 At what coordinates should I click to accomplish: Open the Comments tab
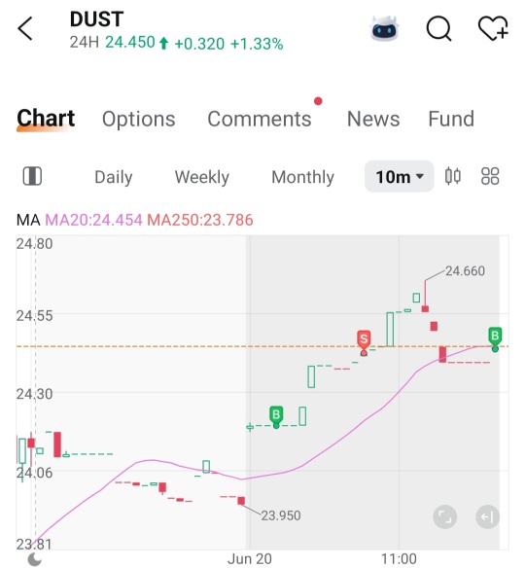pyautogui.click(x=260, y=119)
